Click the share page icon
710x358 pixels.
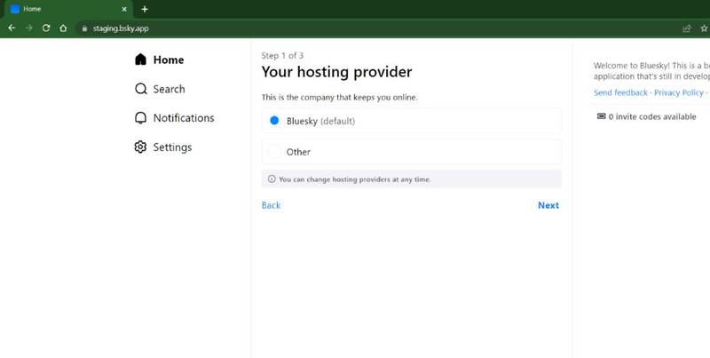687,28
